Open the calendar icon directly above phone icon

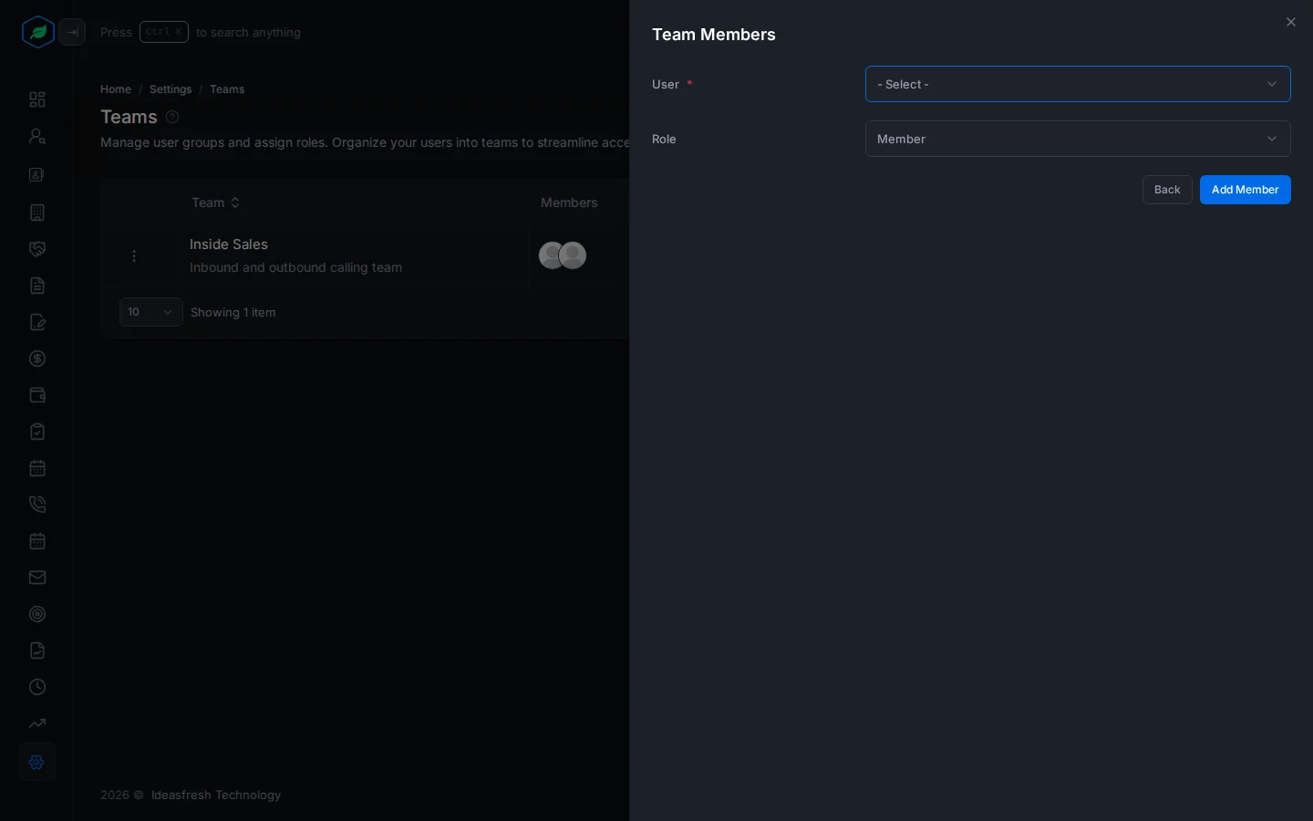click(x=37, y=468)
